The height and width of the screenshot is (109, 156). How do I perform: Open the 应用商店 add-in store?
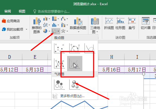coord(11,21)
